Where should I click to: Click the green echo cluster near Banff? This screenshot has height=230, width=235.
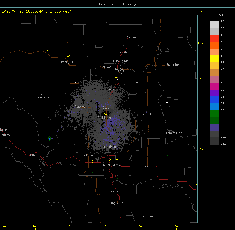tap(50, 138)
